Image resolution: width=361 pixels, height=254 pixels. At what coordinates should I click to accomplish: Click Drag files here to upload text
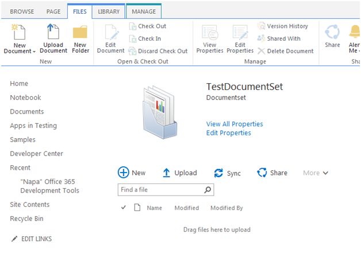tap(217, 230)
